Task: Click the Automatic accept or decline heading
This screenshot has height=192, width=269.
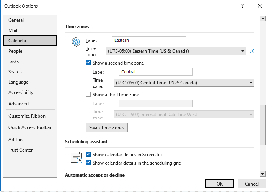Action: [95, 175]
